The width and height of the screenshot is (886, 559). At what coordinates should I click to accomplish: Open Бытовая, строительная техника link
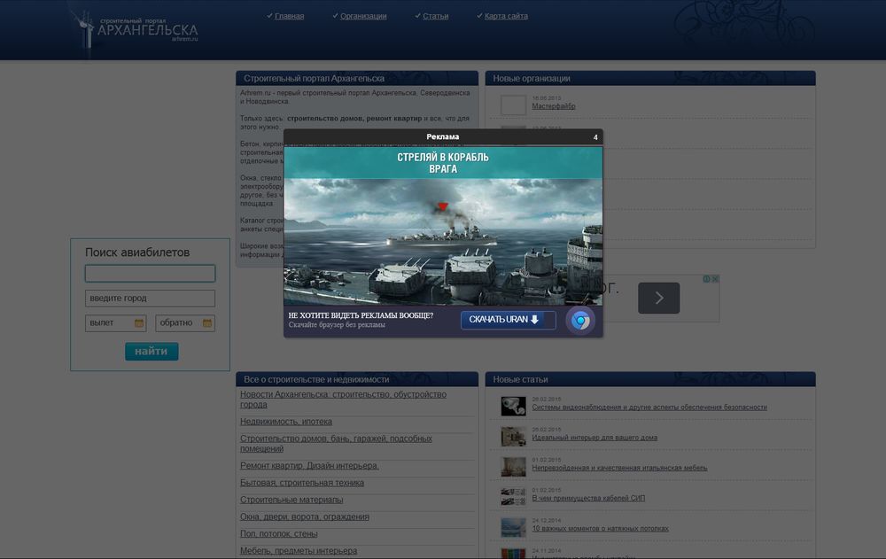point(302,483)
